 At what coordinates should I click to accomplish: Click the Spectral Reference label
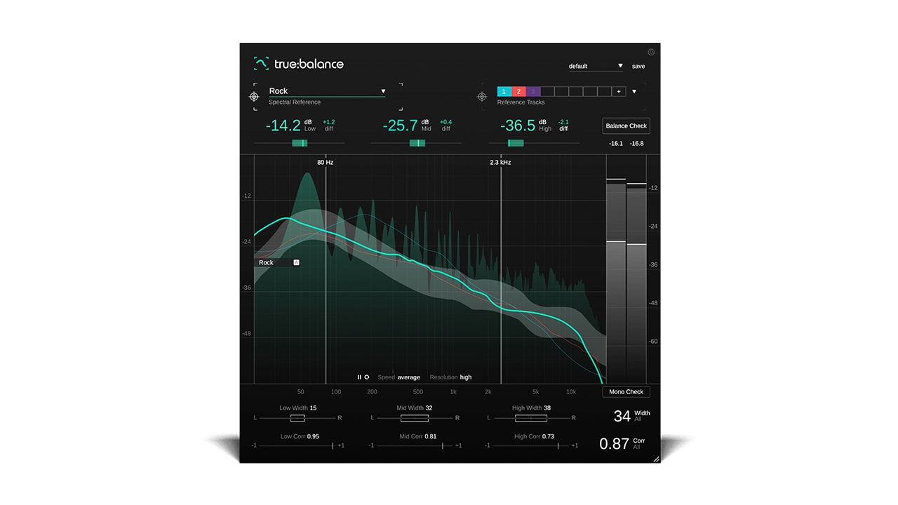tap(295, 102)
